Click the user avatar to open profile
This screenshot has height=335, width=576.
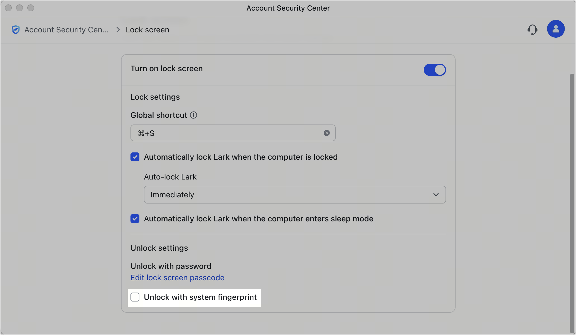coord(556,29)
